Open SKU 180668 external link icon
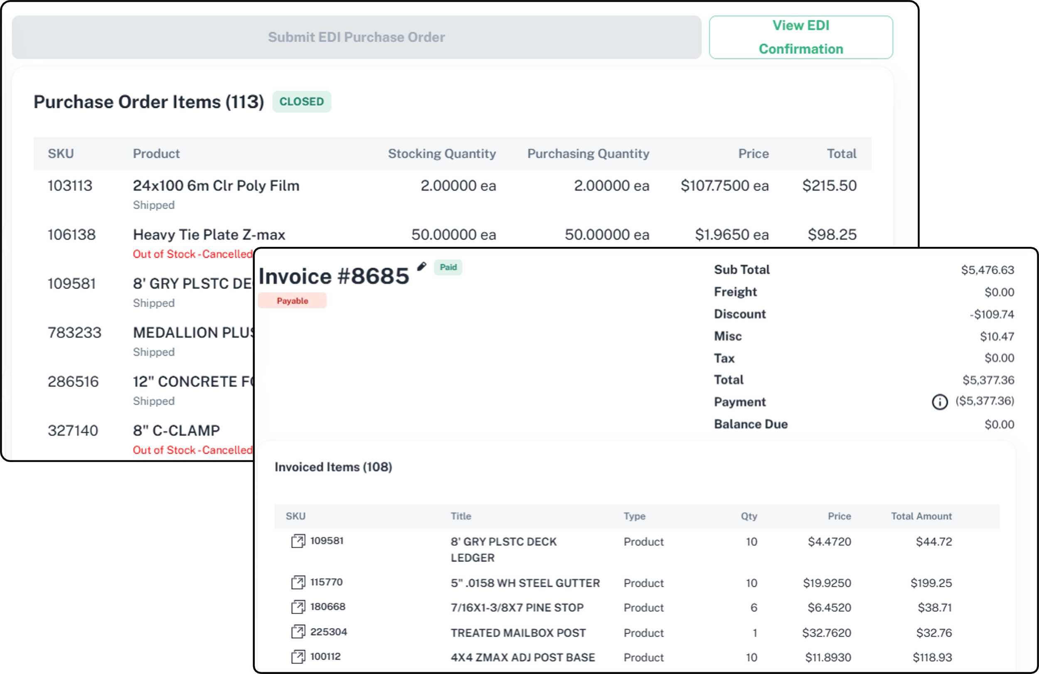The width and height of the screenshot is (1039, 674). coord(298,607)
